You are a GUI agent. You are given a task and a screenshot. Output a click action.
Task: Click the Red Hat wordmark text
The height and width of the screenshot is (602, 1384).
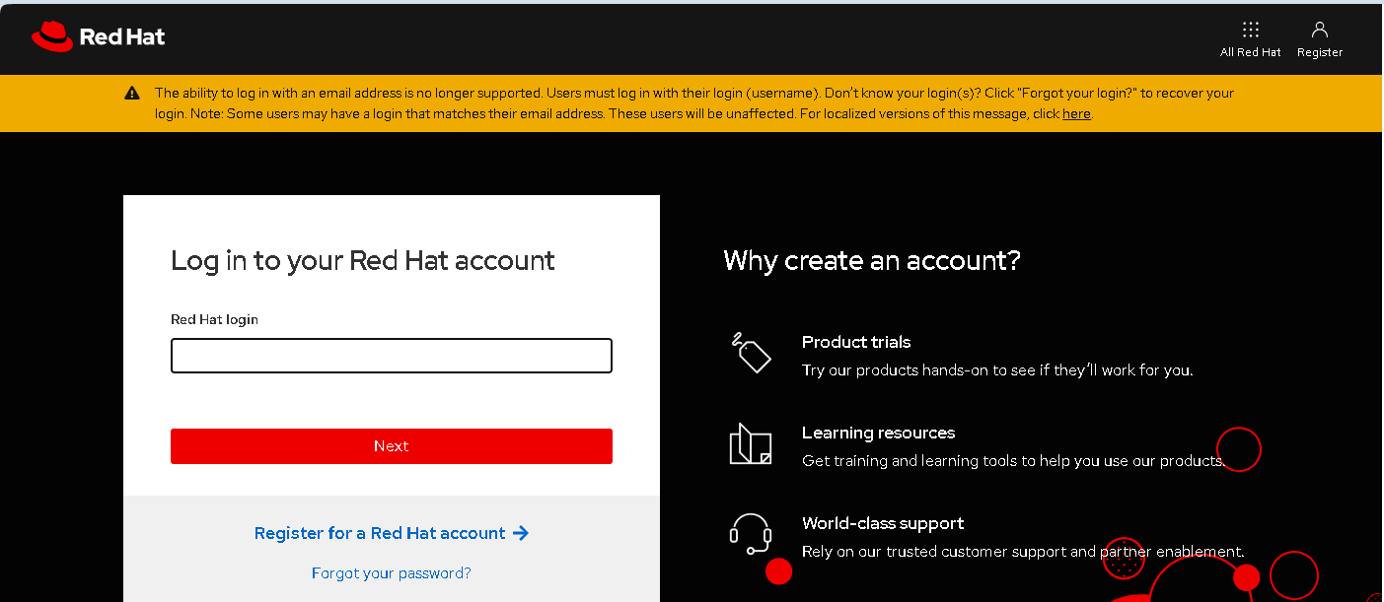[121, 37]
